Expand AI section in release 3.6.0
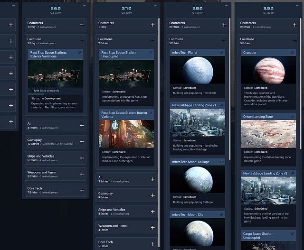304x250 pixels. [x=82, y=126]
